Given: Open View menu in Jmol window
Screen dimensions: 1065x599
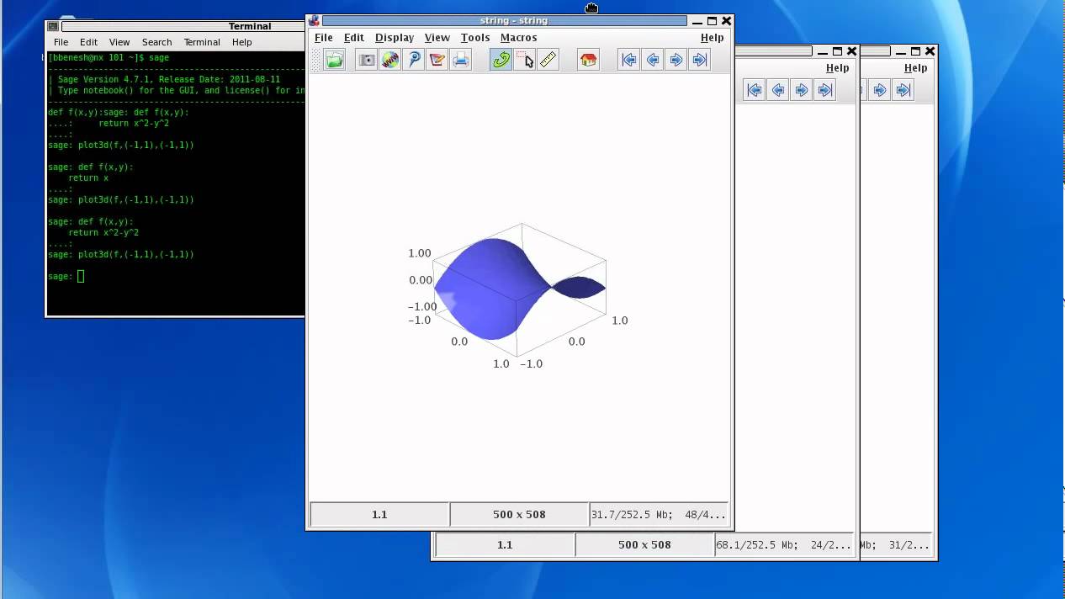Looking at the screenshot, I should 437,38.
